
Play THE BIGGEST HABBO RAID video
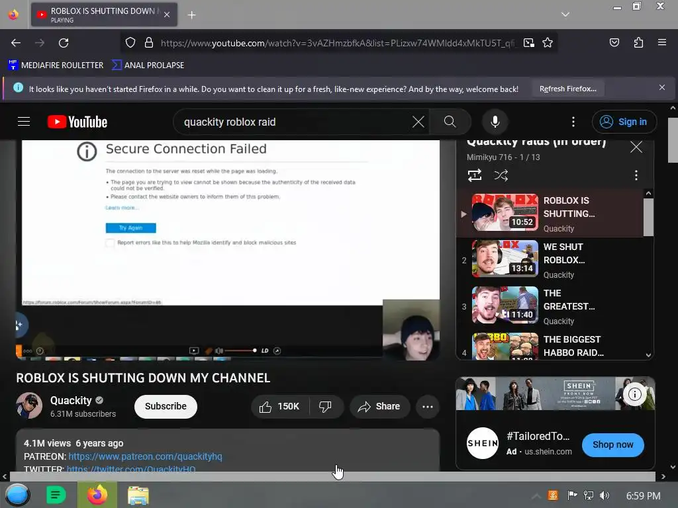pyautogui.click(x=550, y=345)
